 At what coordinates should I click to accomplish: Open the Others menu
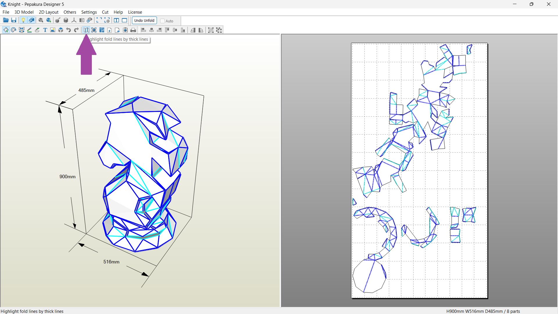coord(70,12)
